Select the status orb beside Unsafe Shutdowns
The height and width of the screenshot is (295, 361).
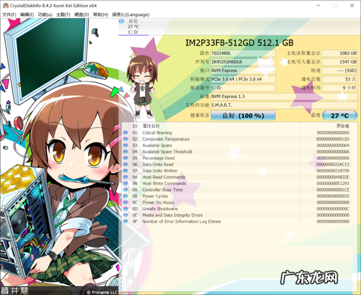(x=126, y=208)
